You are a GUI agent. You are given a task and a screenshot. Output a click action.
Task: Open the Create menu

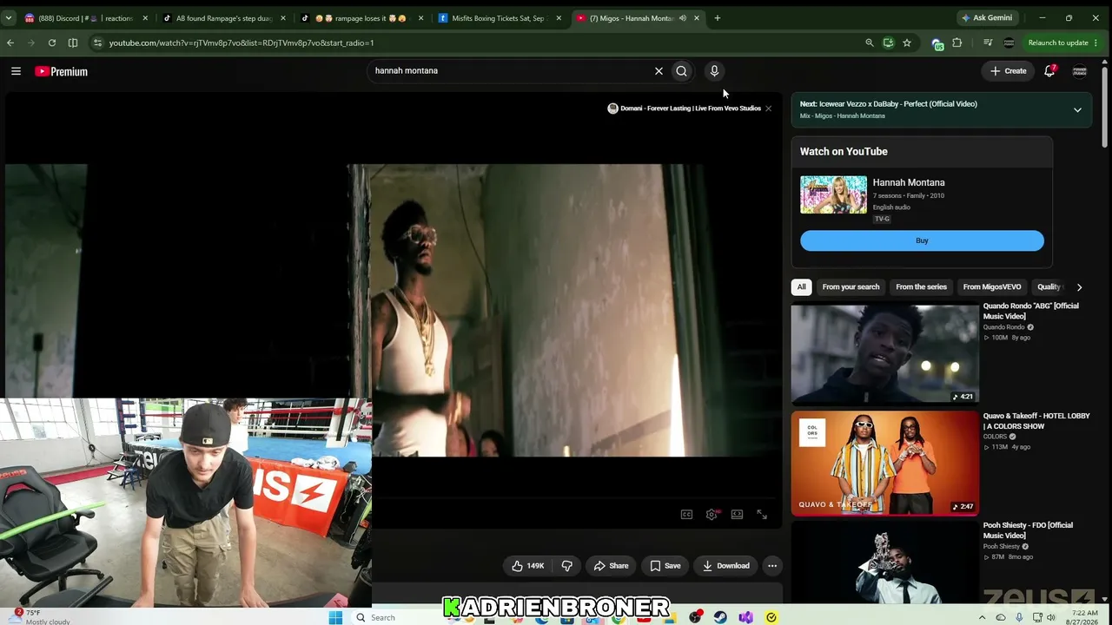tap(1008, 71)
